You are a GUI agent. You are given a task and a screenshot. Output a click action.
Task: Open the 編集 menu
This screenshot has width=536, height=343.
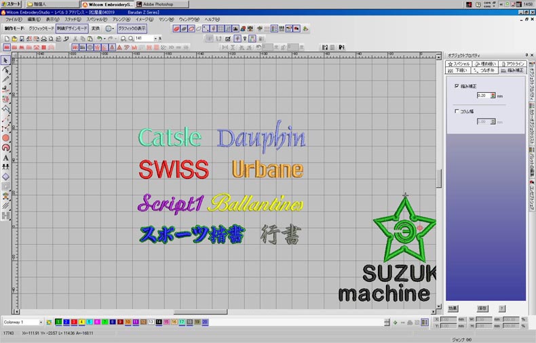tap(34, 20)
